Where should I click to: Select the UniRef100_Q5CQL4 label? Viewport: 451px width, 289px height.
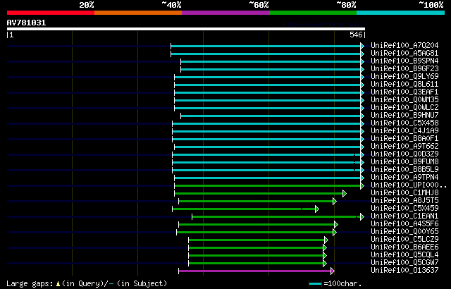pyautogui.click(x=404, y=255)
